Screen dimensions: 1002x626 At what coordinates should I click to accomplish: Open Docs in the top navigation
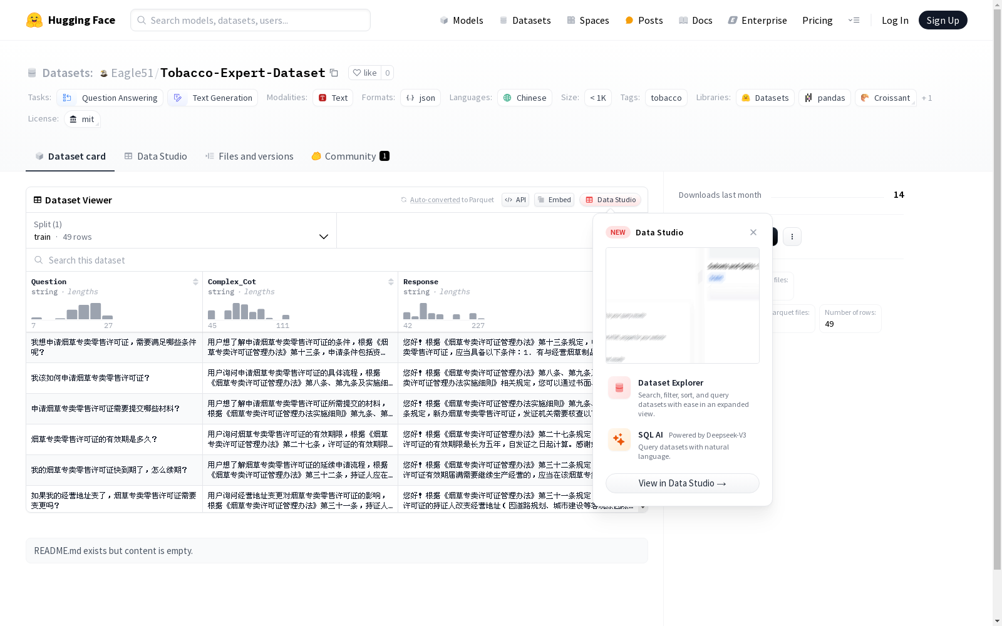coord(696,20)
